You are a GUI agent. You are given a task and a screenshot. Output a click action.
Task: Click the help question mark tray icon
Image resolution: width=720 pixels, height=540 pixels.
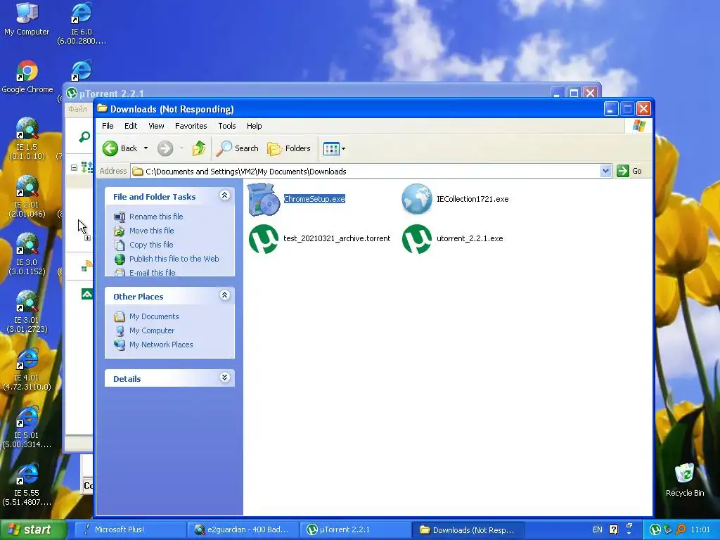click(x=613, y=529)
